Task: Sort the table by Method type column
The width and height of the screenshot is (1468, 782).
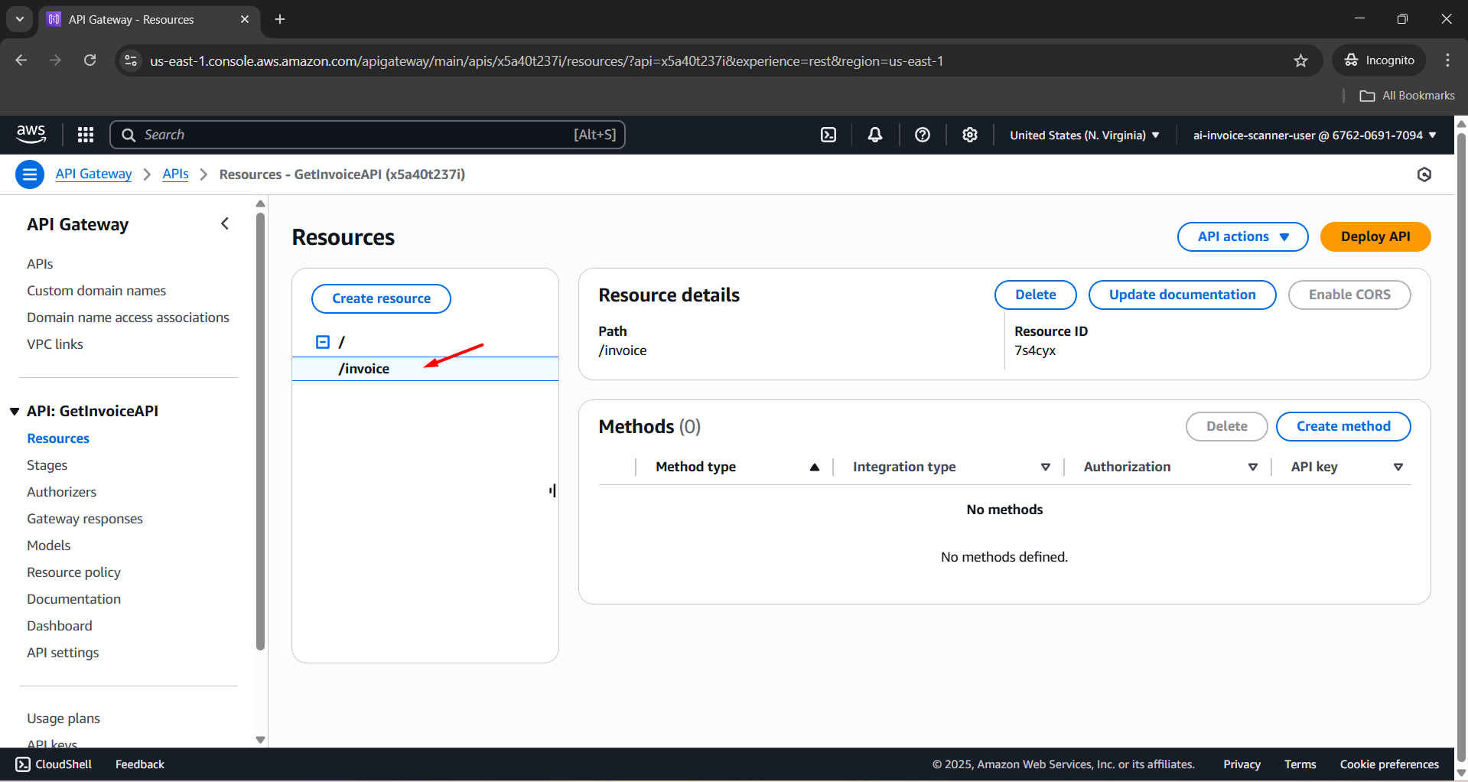Action: pyautogui.click(x=814, y=467)
